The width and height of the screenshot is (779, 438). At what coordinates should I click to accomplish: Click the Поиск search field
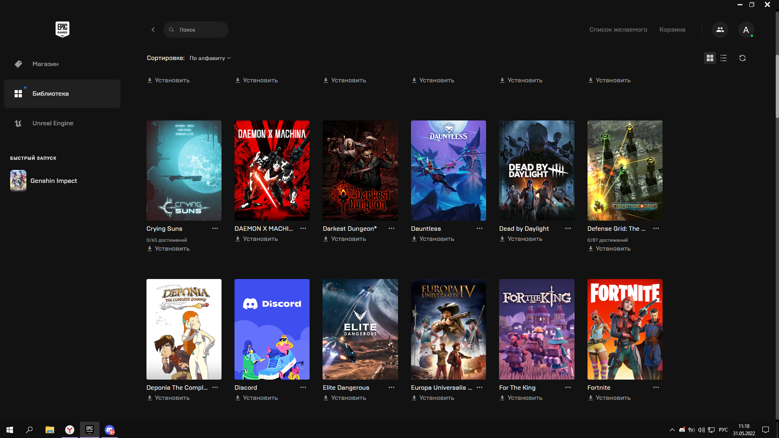196,30
